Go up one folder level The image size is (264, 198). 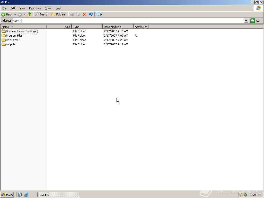[x=29, y=14]
